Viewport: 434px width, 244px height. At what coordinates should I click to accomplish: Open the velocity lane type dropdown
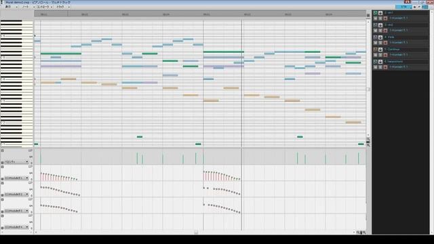pos(16,161)
